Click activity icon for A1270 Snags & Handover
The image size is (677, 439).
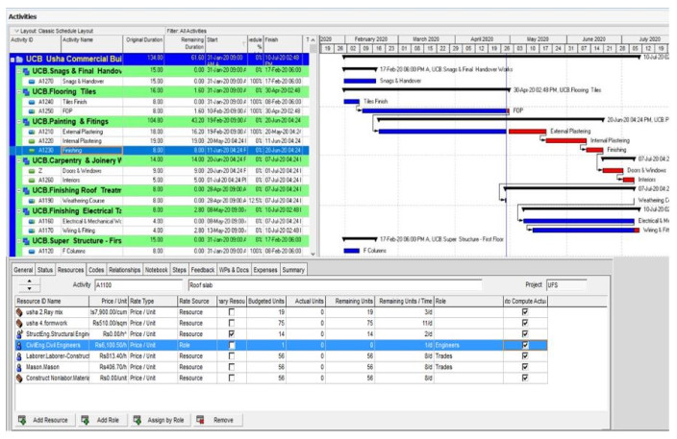point(33,81)
